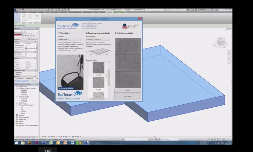Open Outlook from the taskbar
The width and height of the screenshot is (253, 152).
coord(58,143)
